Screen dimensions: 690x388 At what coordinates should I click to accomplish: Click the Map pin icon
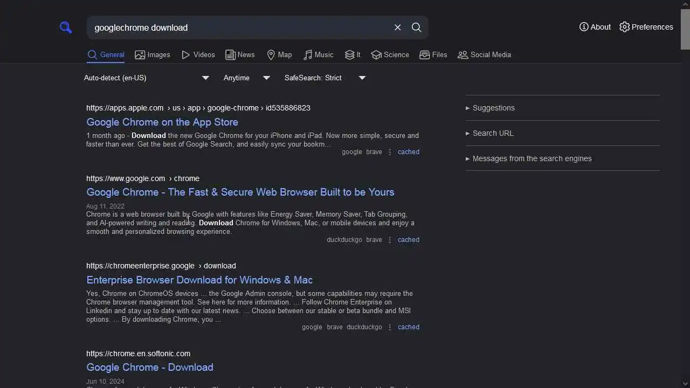coord(271,55)
